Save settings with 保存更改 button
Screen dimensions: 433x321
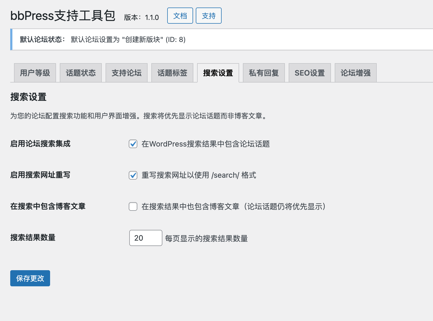click(x=30, y=278)
